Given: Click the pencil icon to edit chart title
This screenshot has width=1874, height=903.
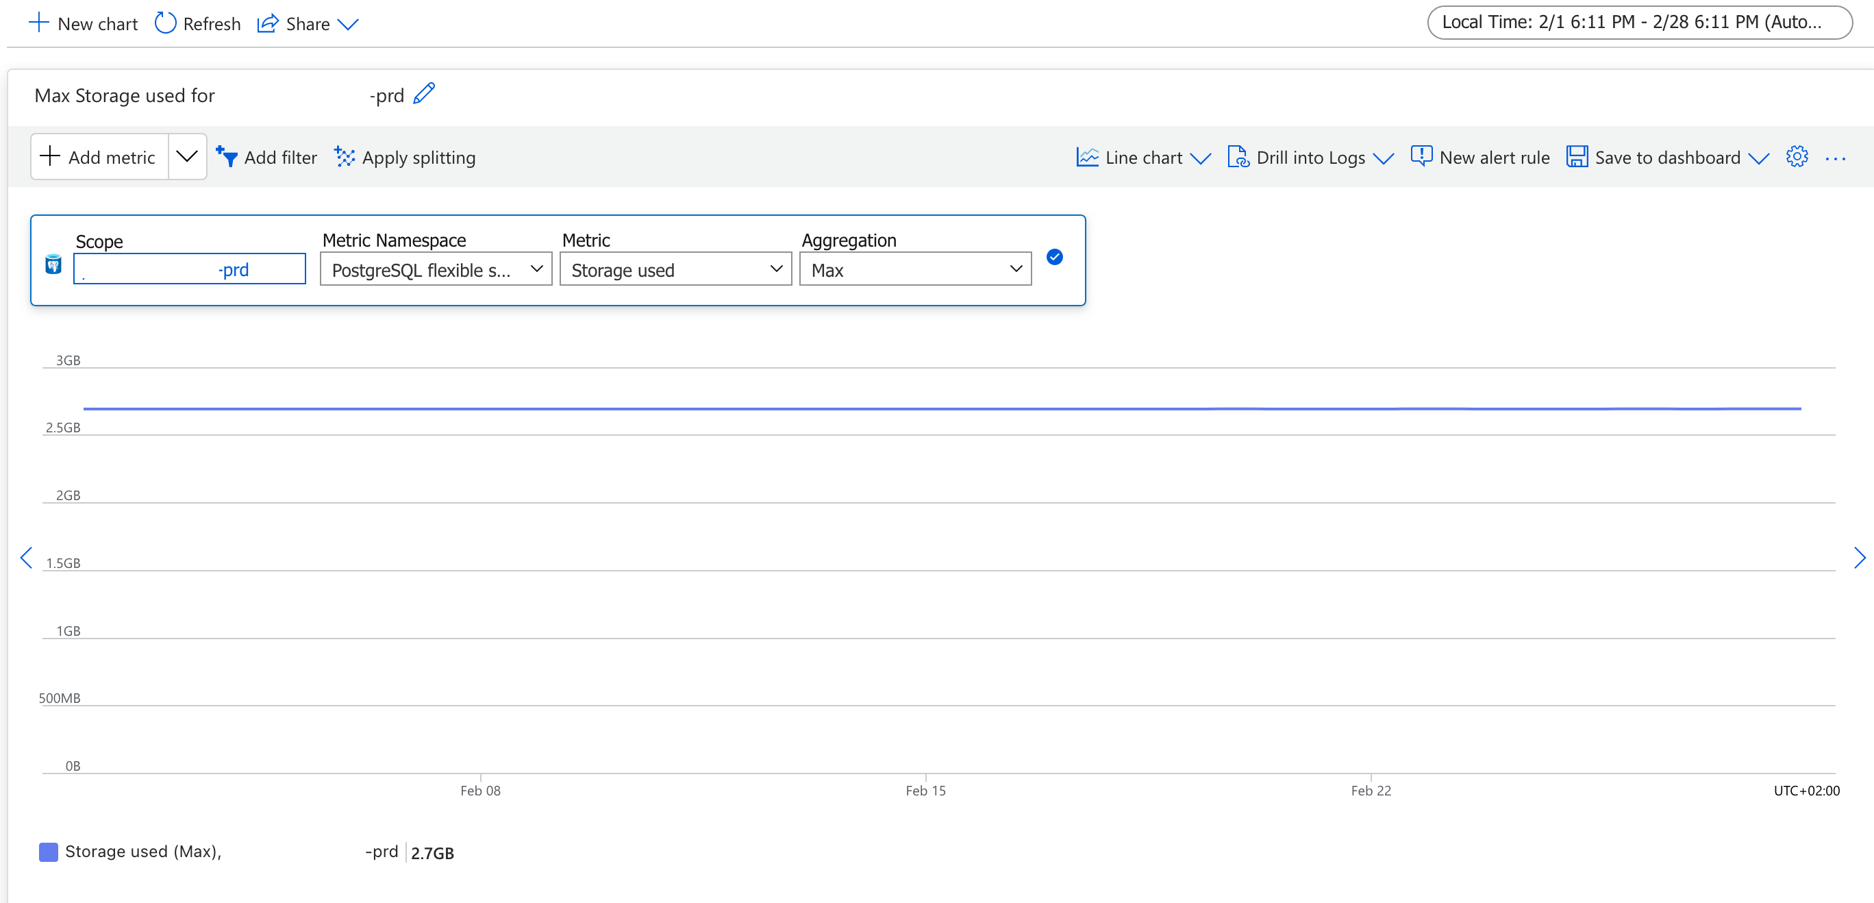Looking at the screenshot, I should tap(424, 94).
